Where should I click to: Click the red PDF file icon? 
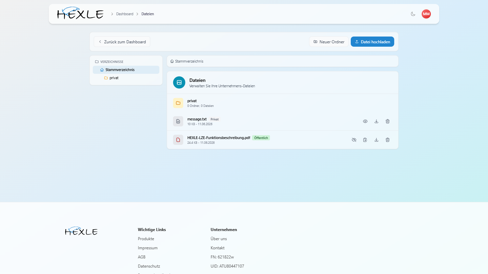pos(178,140)
